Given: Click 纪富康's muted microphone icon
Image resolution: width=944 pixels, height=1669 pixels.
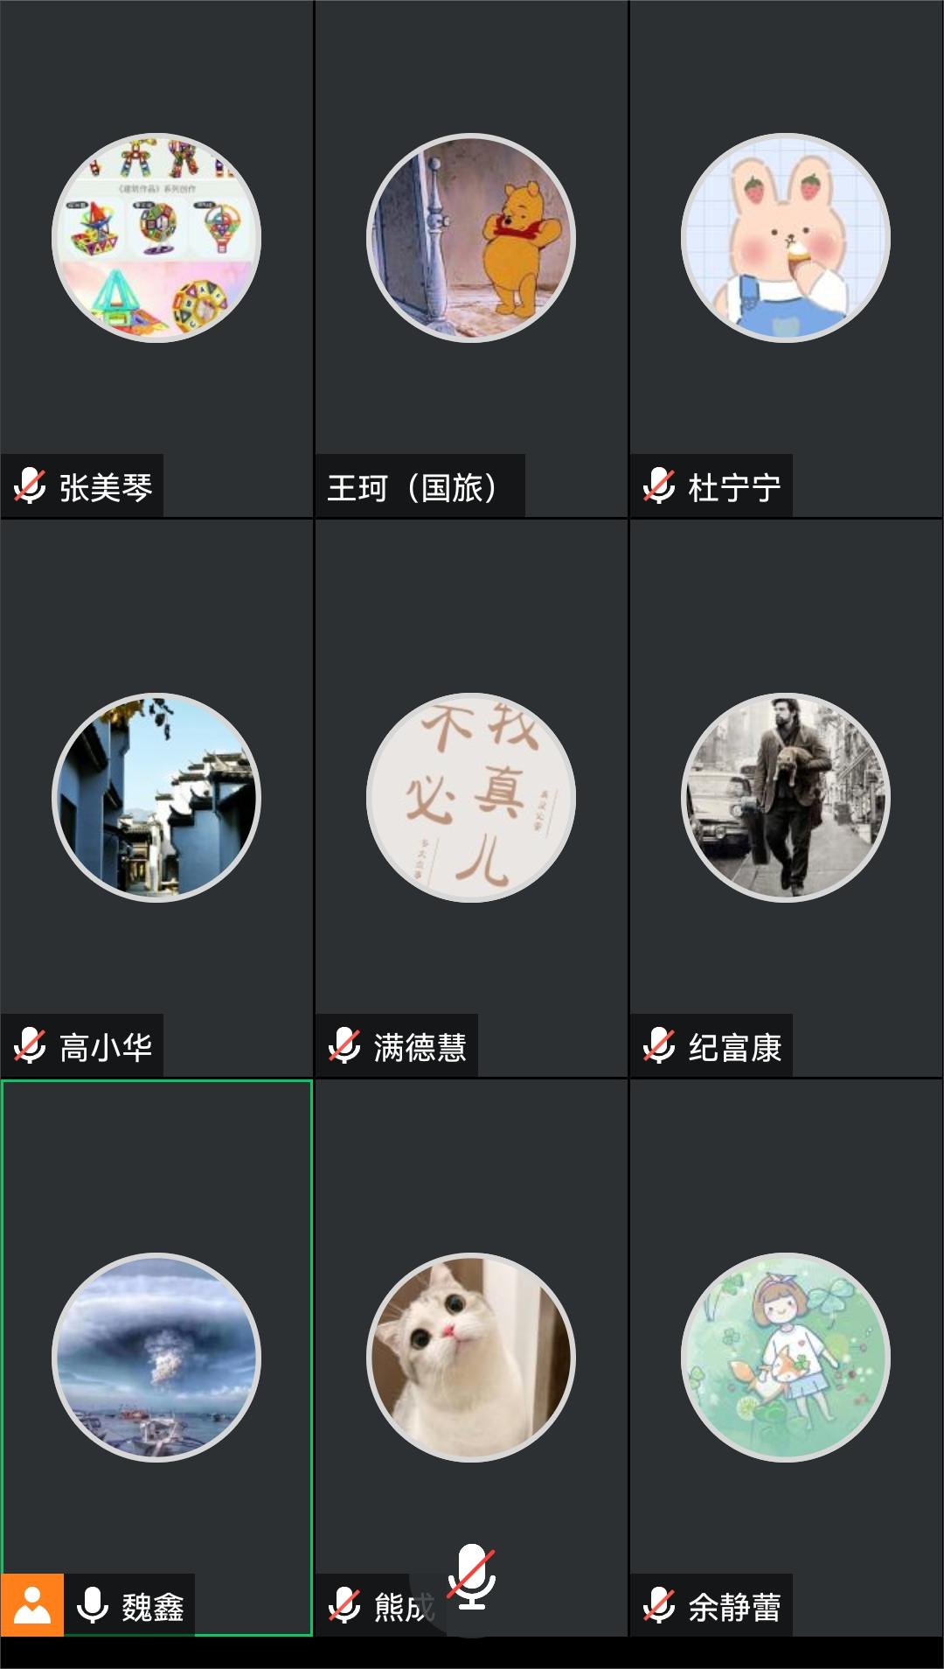Looking at the screenshot, I should 659,1045.
